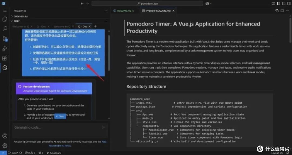Open the AWS Responsible AI Policy link
Viewport: 292px width, 155px height.
tap(78, 144)
